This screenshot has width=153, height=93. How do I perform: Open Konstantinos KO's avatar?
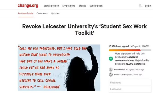click(111, 69)
